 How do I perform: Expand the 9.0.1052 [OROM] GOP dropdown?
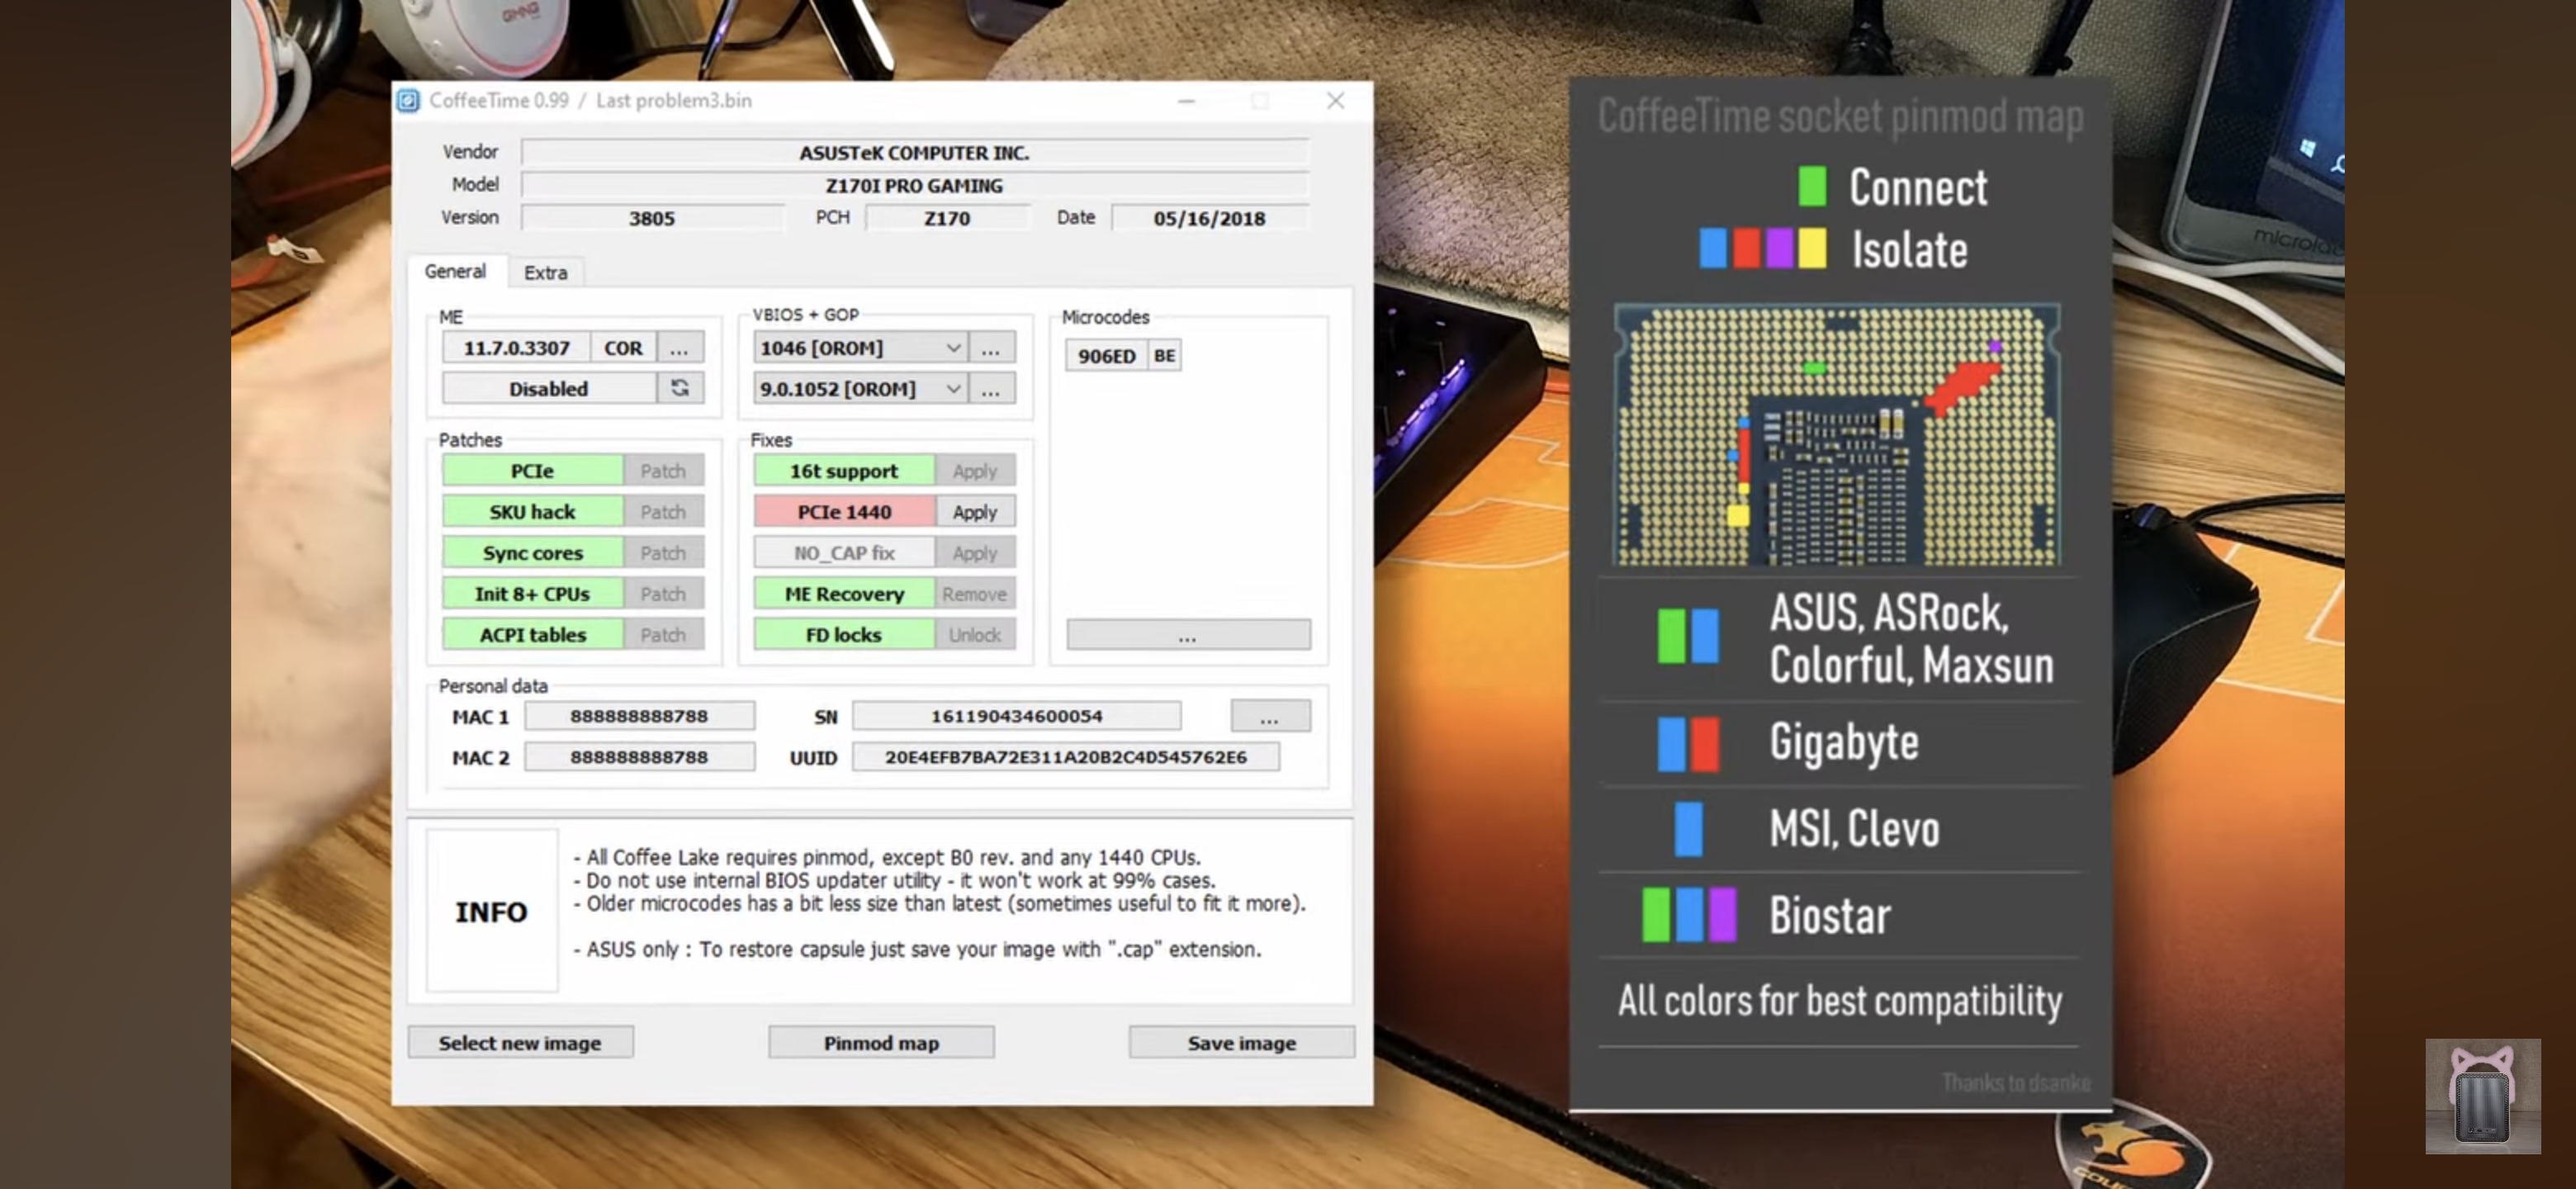(953, 388)
